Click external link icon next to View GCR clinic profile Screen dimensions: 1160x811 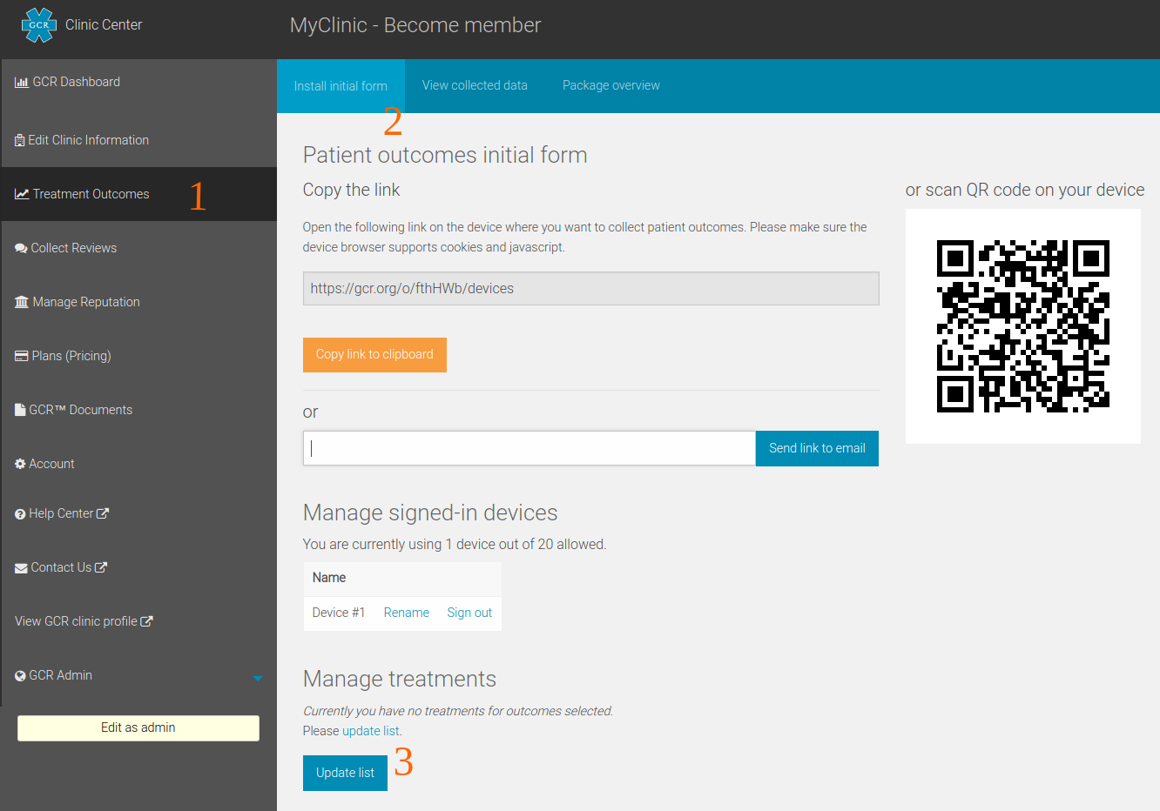point(146,621)
